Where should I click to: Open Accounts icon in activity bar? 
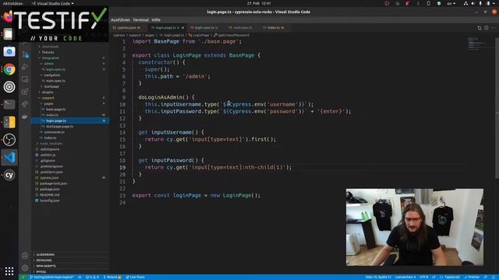[x=25, y=256]
